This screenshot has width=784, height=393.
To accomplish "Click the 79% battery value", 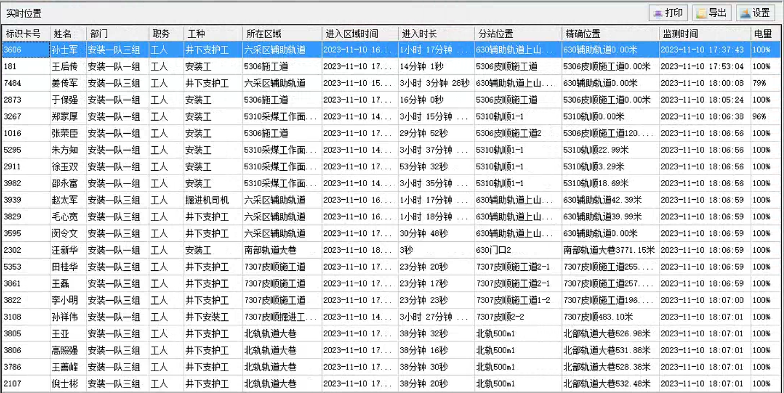I will (759, 84).
